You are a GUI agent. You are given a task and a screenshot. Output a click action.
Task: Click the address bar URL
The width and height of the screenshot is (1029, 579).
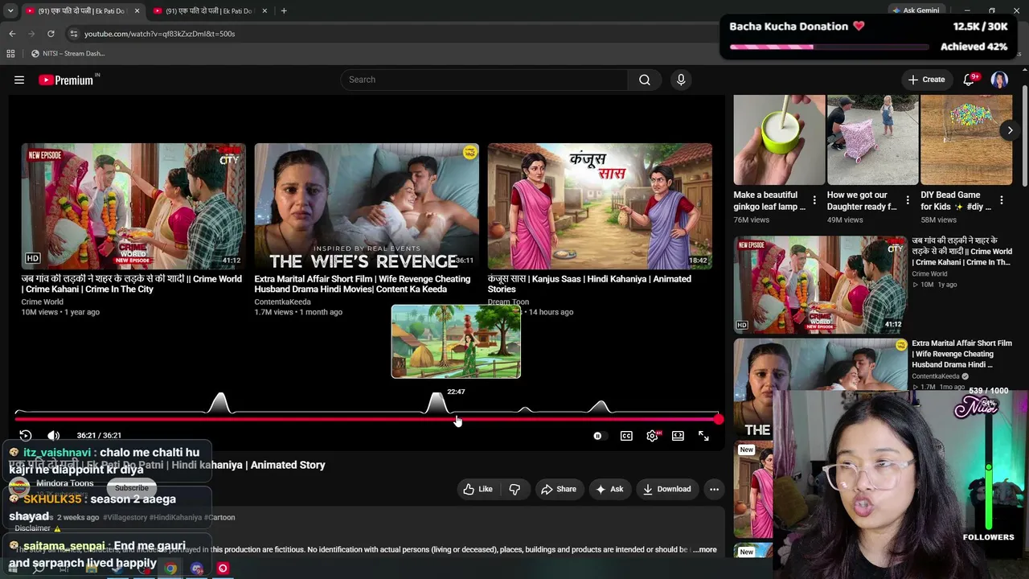(159, 34)
